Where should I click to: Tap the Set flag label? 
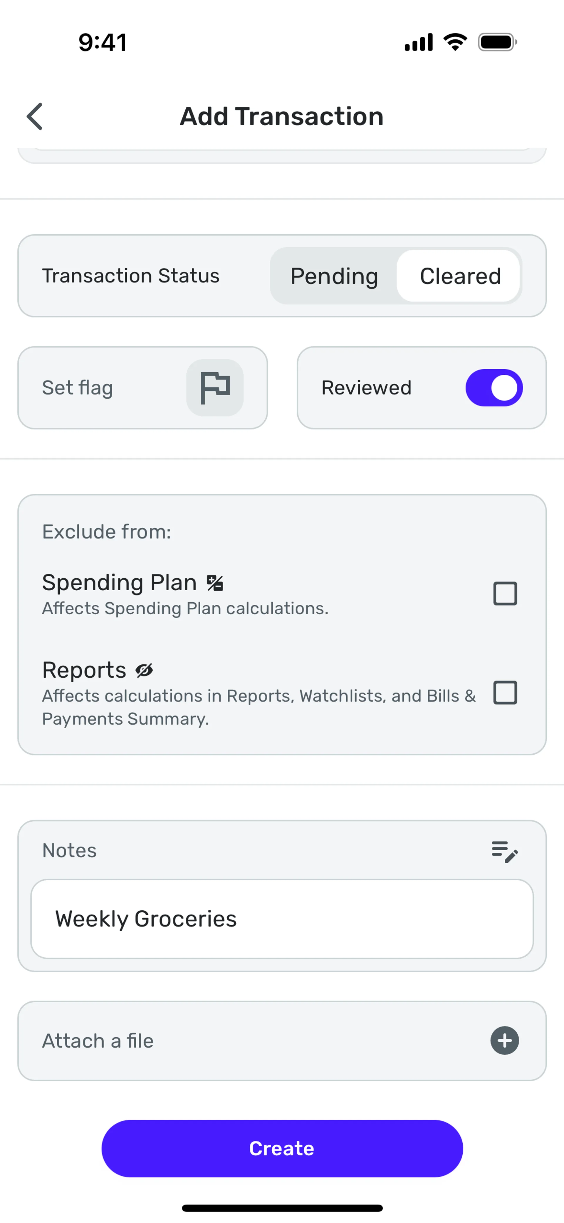click(x=77, y=388)
